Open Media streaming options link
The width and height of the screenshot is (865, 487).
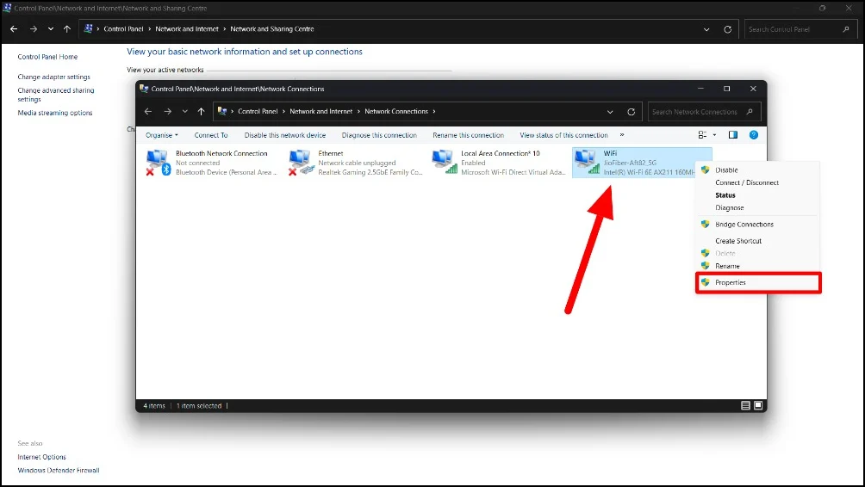coord(54,113)
